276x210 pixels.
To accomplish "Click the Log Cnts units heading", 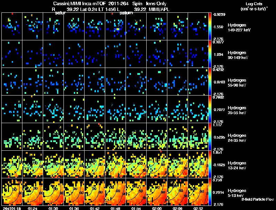I will [254, 6].
